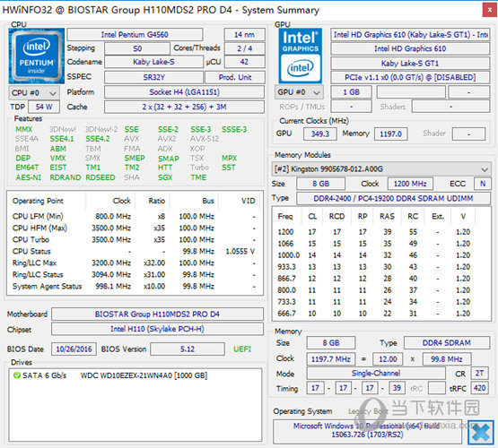Screen dimensions: 498x448
Task: Click the WDC WD10EZEX drive entry
Action: pyautogui.click(x=144, y=375)
